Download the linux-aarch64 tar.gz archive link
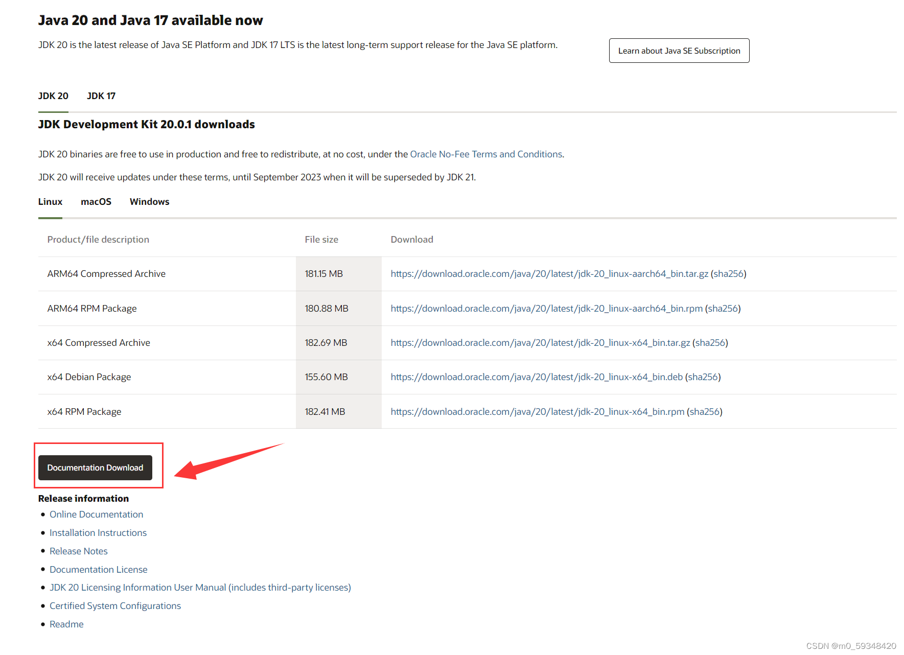Screen dimensions: 904x655 [x=549, y=274]
